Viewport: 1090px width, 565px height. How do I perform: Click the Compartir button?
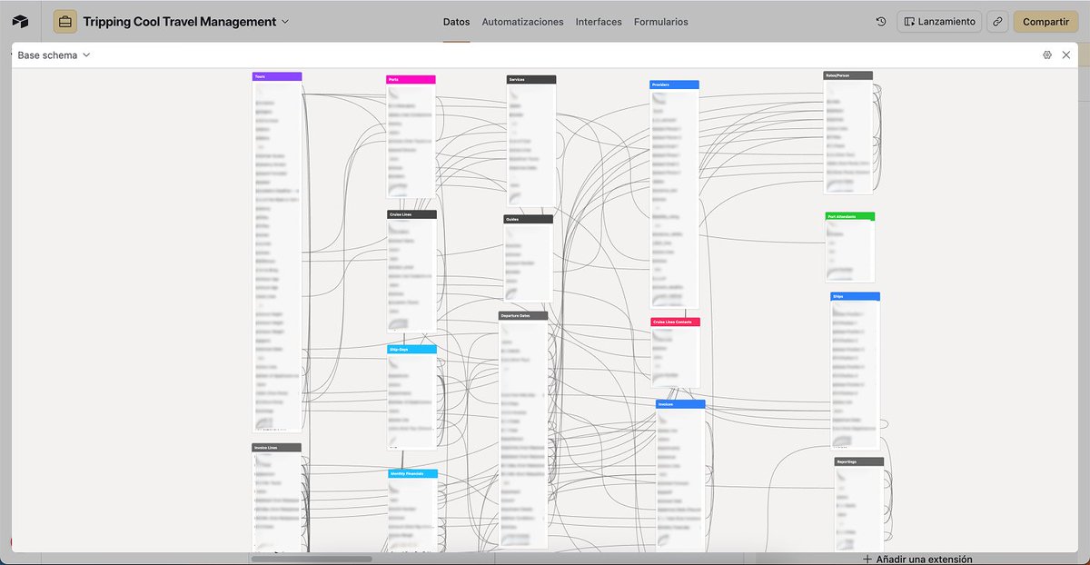[1045, 22]
